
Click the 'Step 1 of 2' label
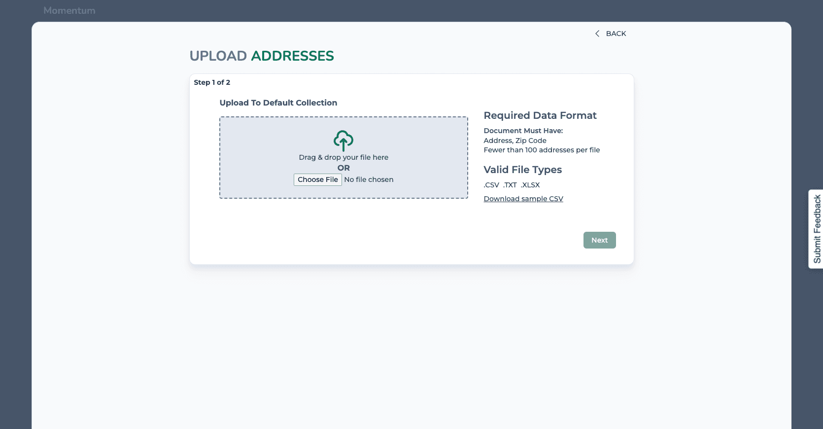(x=212, y=82)
